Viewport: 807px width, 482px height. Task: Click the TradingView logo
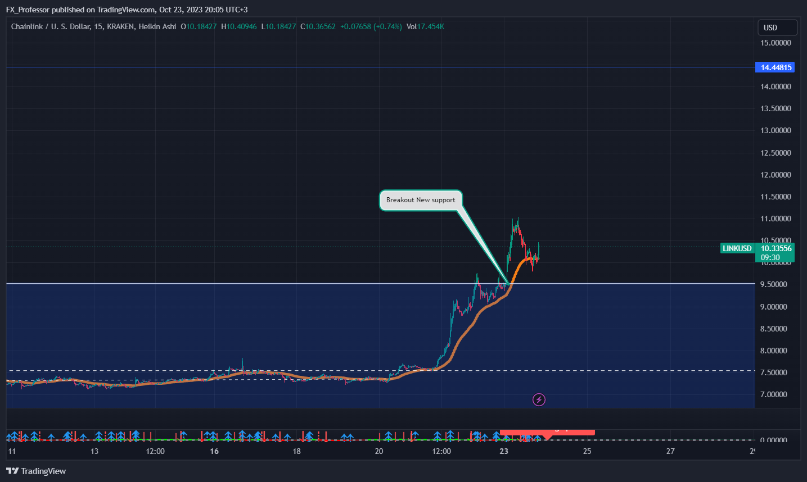tap(36, 471)
